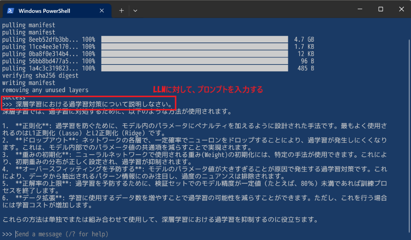This screenshot has height=240, width=411.
Task: Click the 'removing any unused layers' line
Action: click(45, 90)
